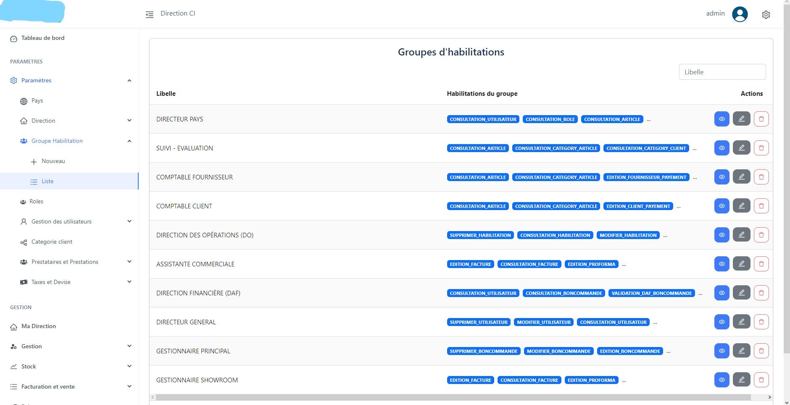View details of COMPTABLE FOURNISSEUR group

(x=722, y=177)
